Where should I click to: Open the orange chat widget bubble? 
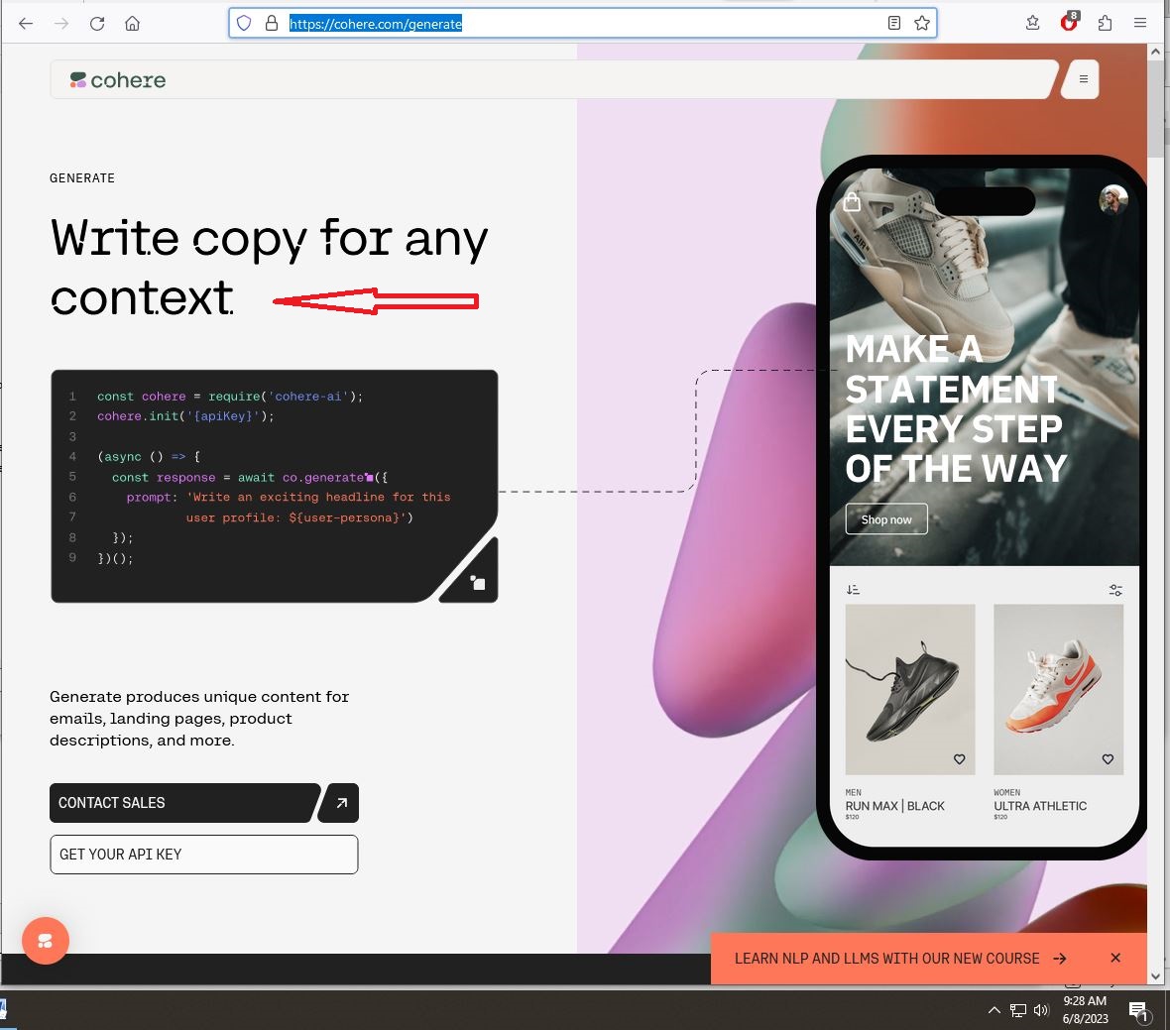pos(46,941)
